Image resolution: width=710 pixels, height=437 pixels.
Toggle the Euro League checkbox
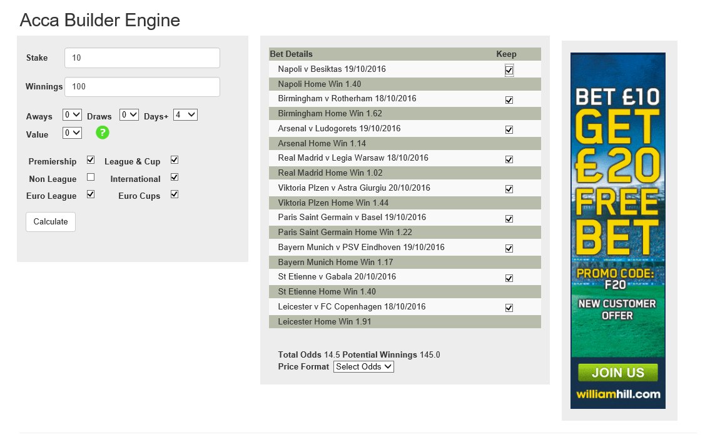(90, 194)
